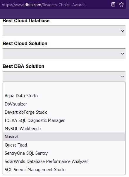Choose the highlighted Navicat option
The image size is (129, 177).
[64, 137]
